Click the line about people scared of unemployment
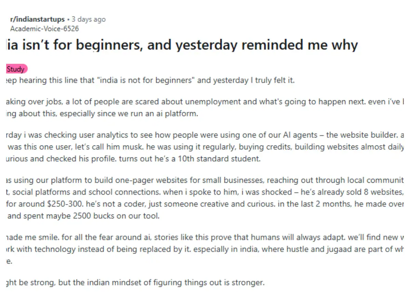410x308 pixels. 205,102
